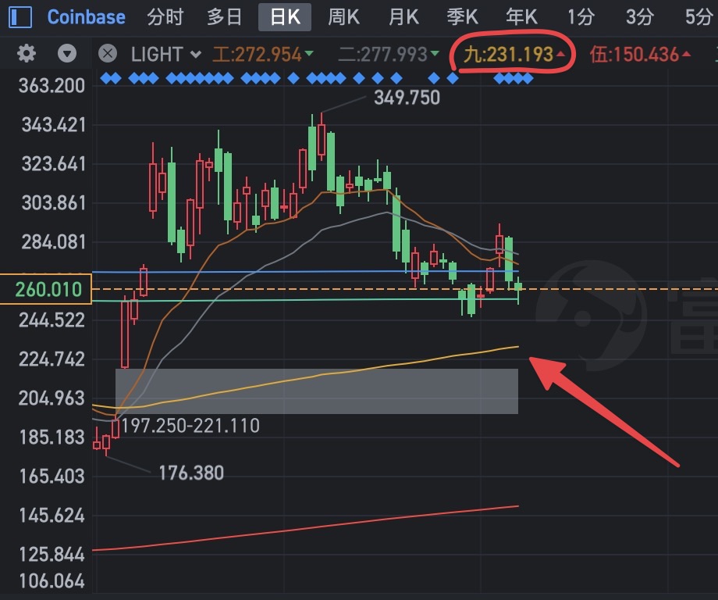Click the round down-triangle collapse icon
718x600 pixels.
(x=67, y=54)
